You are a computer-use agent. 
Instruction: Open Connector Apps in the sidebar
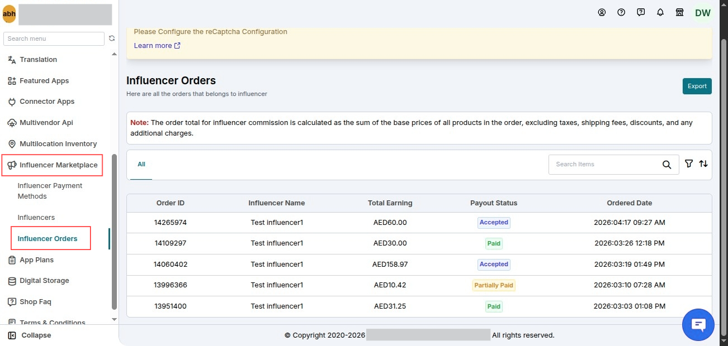tap(47, 102)
